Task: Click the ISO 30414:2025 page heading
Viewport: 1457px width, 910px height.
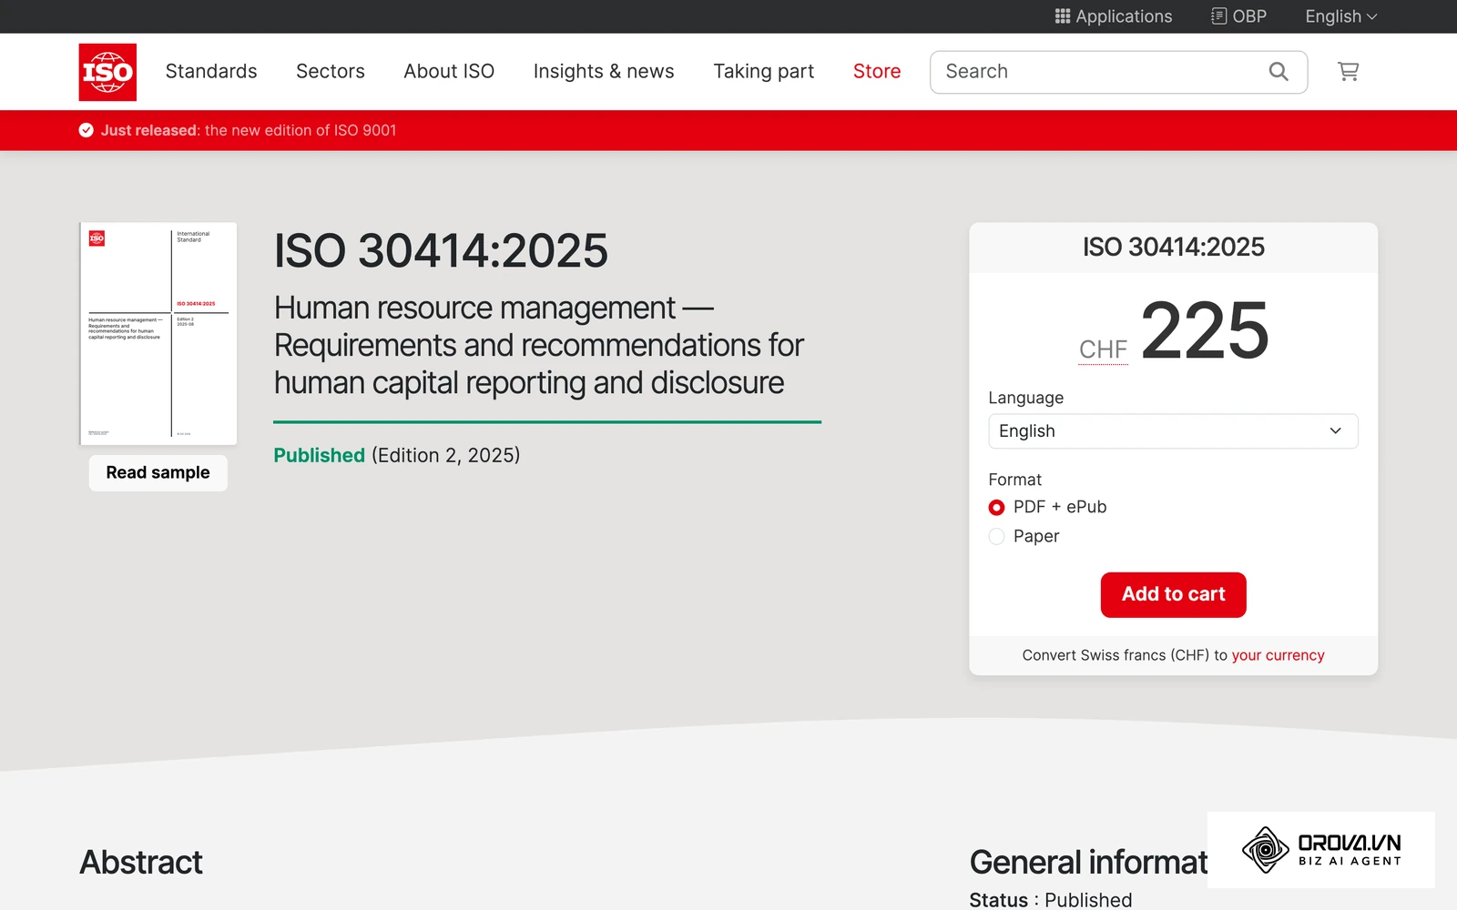Action: pyautogui.click(x=441, y=251)
